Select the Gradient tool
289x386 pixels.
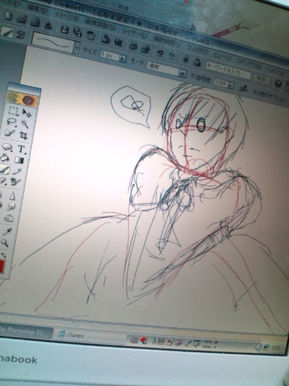coord(19,160)
